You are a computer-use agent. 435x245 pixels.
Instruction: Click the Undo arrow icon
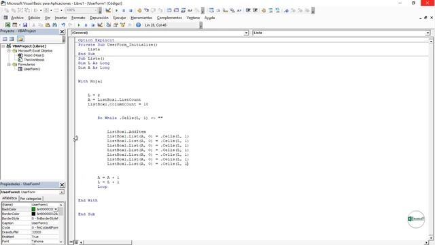click(x=63, y=25)
